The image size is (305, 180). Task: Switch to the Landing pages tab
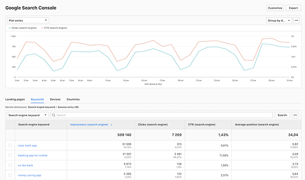click(x=15, y=99)
